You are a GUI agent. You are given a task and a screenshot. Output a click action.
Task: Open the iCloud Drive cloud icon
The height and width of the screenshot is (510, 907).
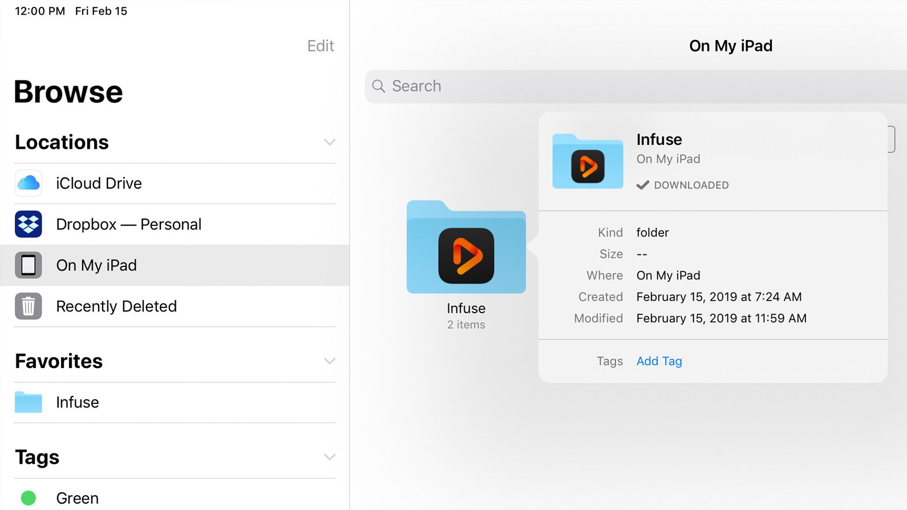pyautogui.click(x=28, y=183)
